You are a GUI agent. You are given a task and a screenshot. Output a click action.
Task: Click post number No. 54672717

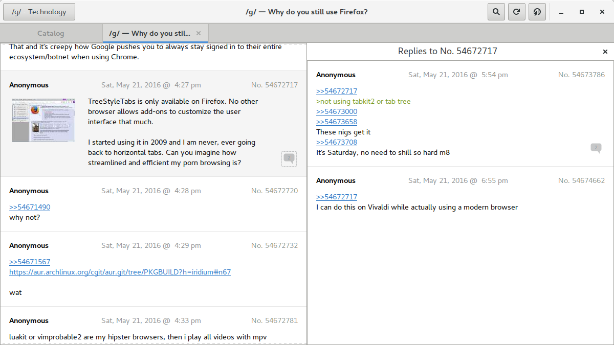pyautogui.click(x=274, y=85)
